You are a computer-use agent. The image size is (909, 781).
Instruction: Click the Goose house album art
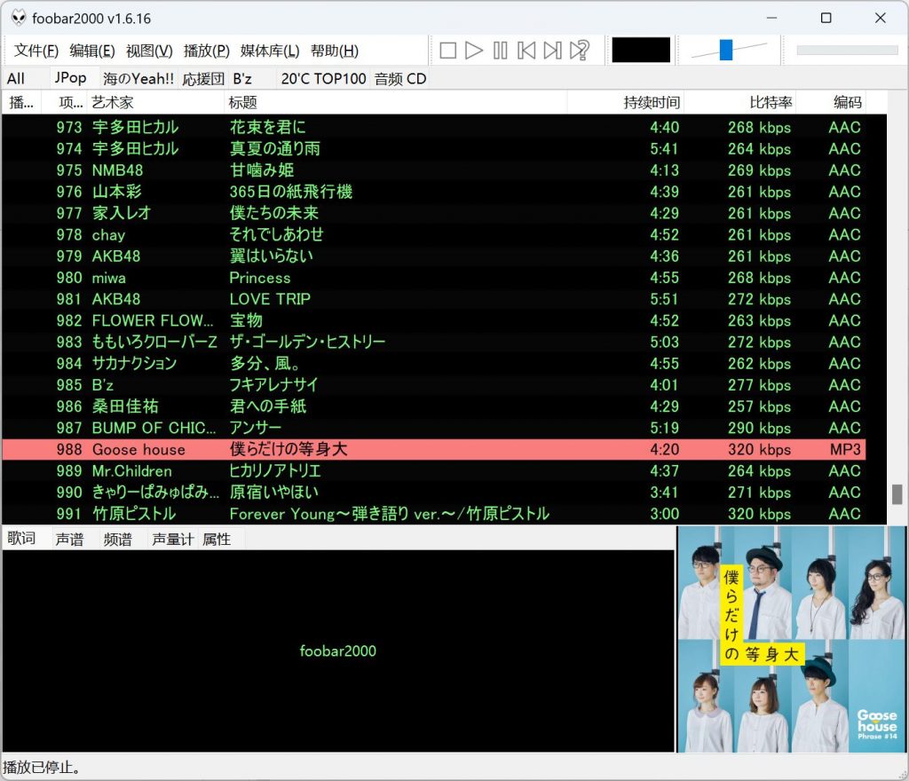coord(791,639)
